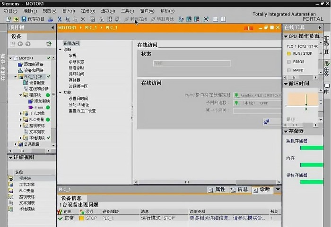Click the print icon in toolbar
This screenshot has height=227, width=331.
pyautogui.click(x=50, y=19)
